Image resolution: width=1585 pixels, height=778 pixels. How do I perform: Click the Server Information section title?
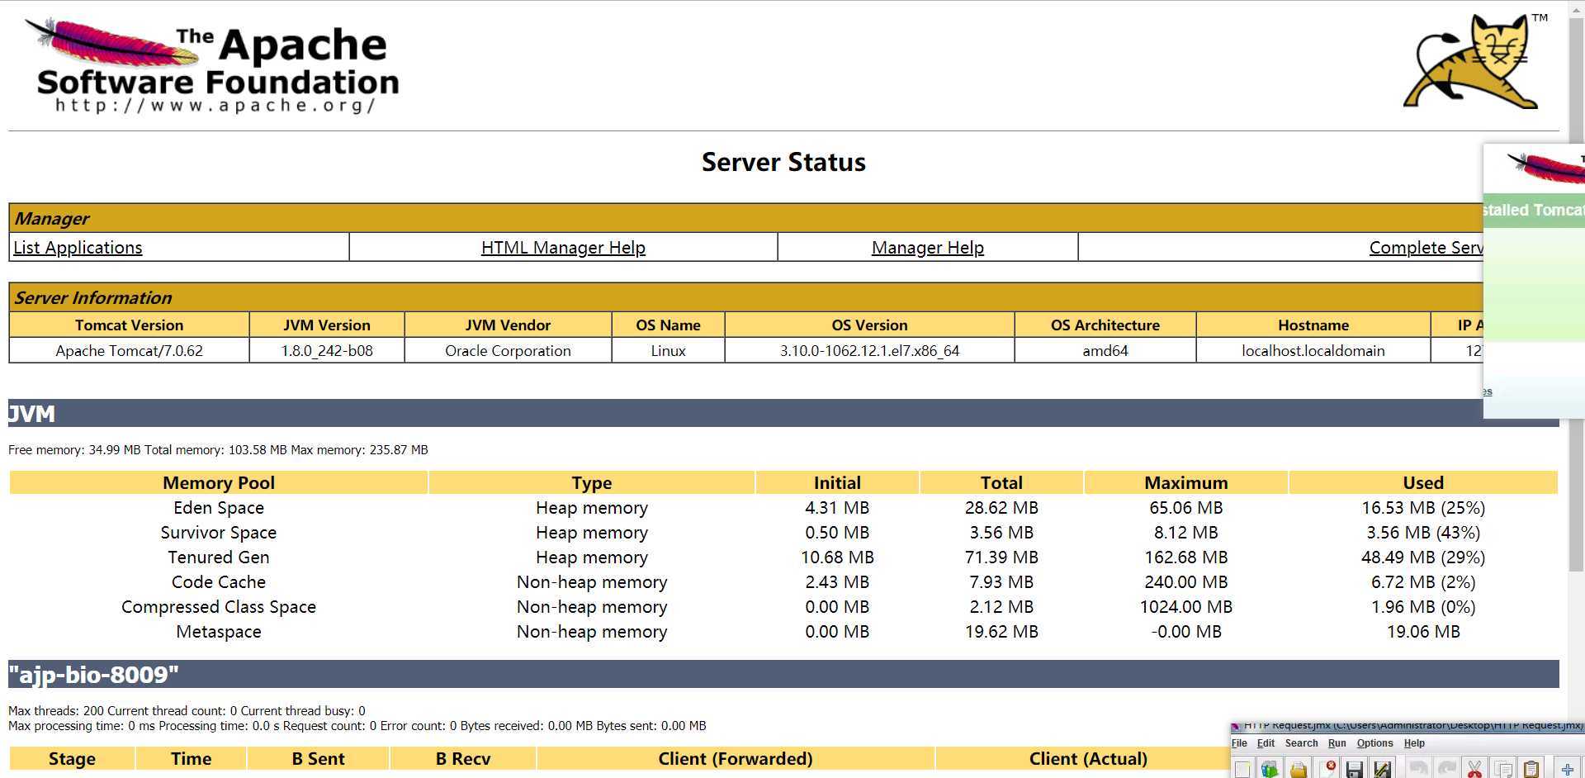(x=745, y=297)
